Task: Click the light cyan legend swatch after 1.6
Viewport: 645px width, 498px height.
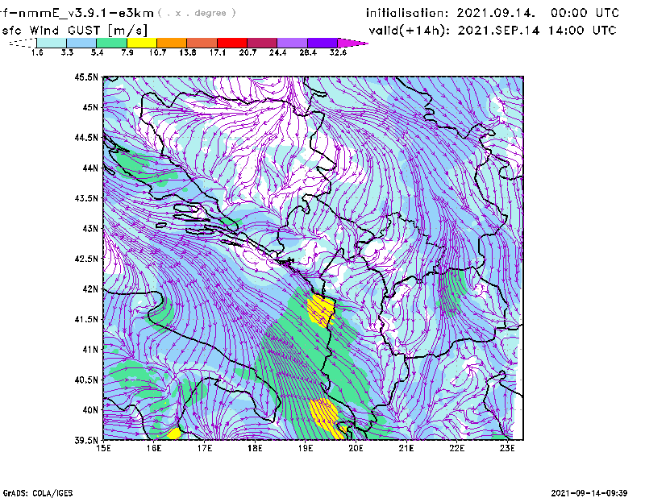Action: coord(52,43)
